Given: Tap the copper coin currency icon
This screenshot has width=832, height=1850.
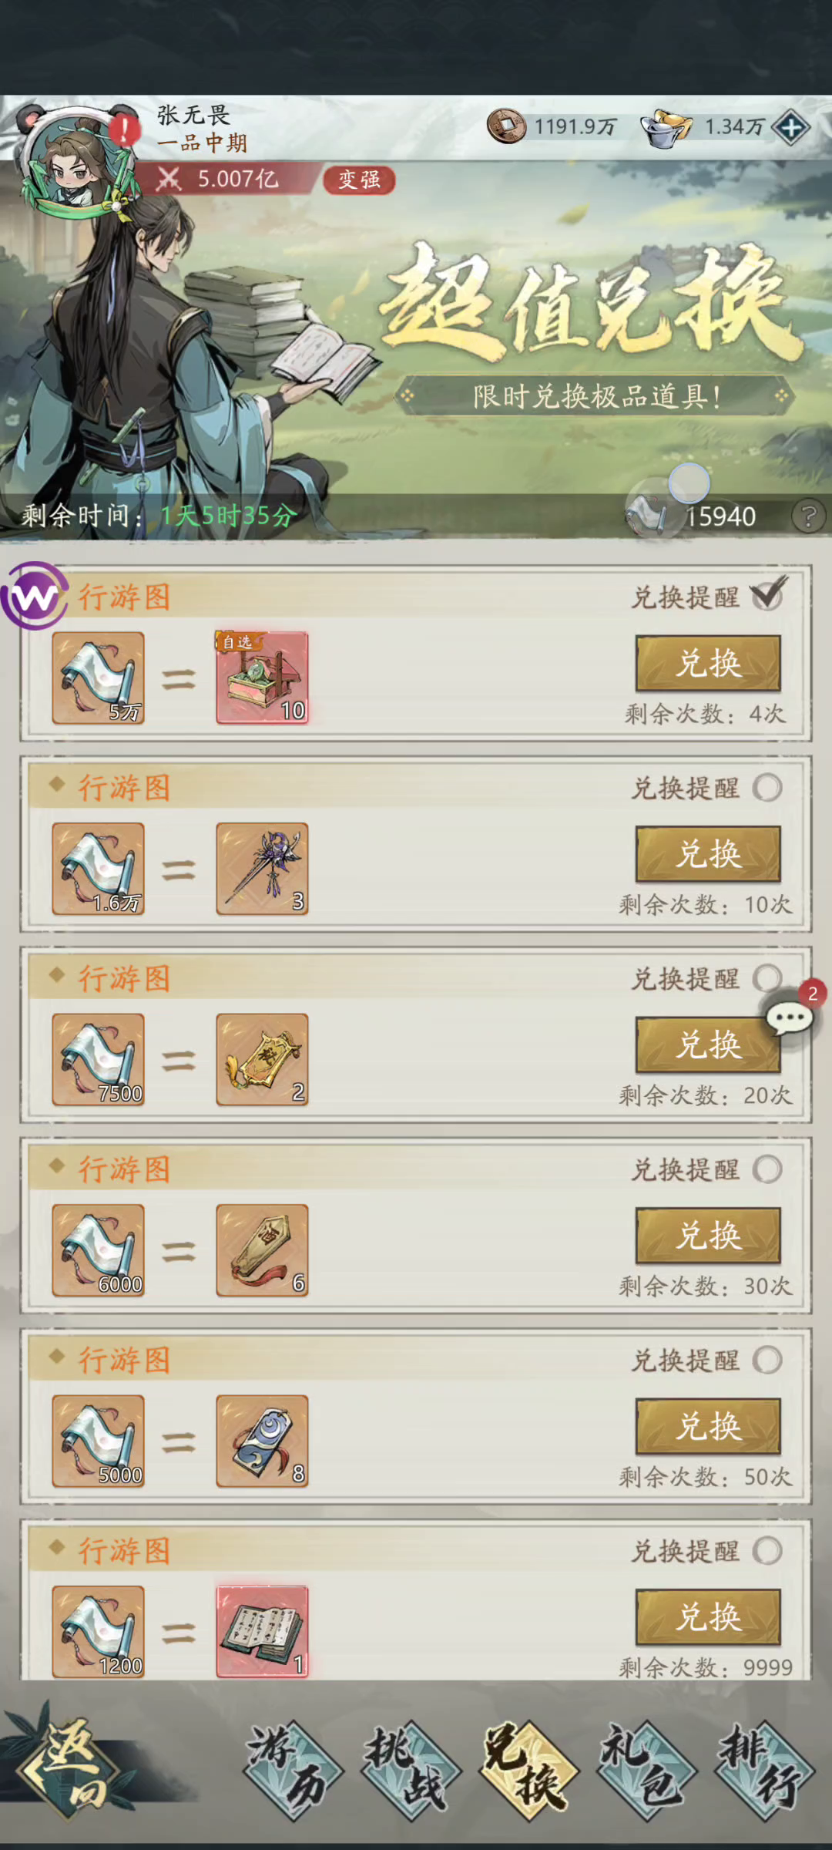Looking at the screenshot, I should (x=506, y=126).
